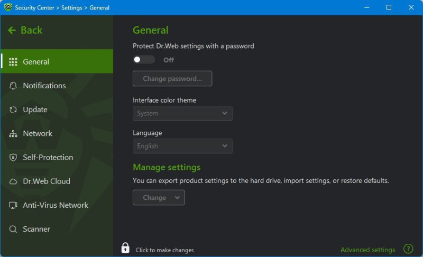The image size is (423, 257).
Task: Click the Change password button
Action: [x=172, y=78]
